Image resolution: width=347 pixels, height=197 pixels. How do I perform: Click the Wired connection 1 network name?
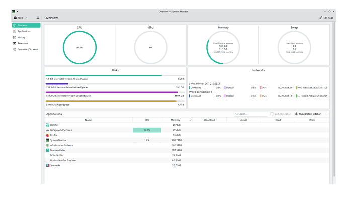coord(200,92)
